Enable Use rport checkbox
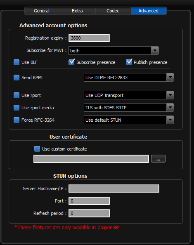The height and width of the screenshot is (245, 194). click(17, 95)
